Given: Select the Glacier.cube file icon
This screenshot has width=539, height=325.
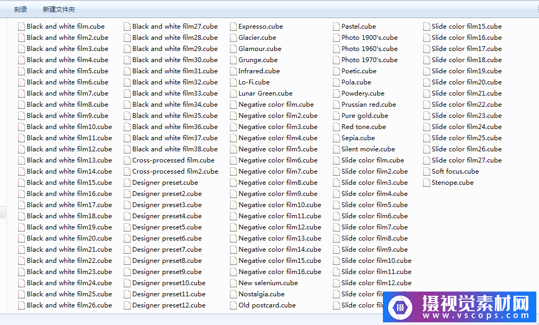Looking at the screenshot, I should (233, 38).
